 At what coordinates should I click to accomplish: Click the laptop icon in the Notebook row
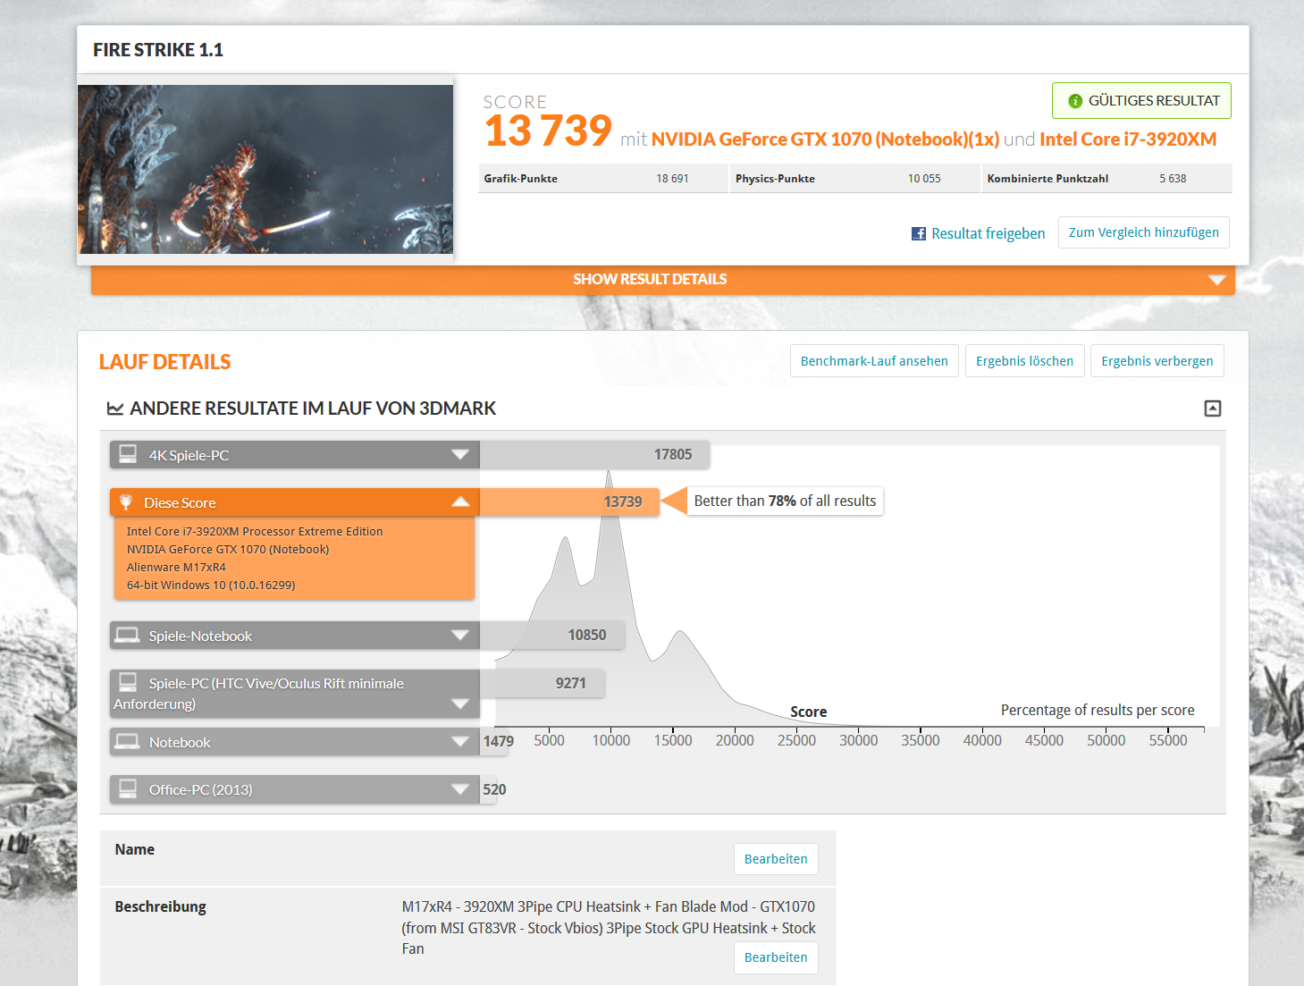click(128, 742)
